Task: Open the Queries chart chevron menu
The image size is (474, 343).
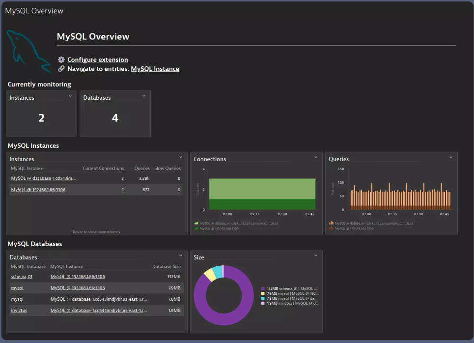Action: (x=451, y=157)
